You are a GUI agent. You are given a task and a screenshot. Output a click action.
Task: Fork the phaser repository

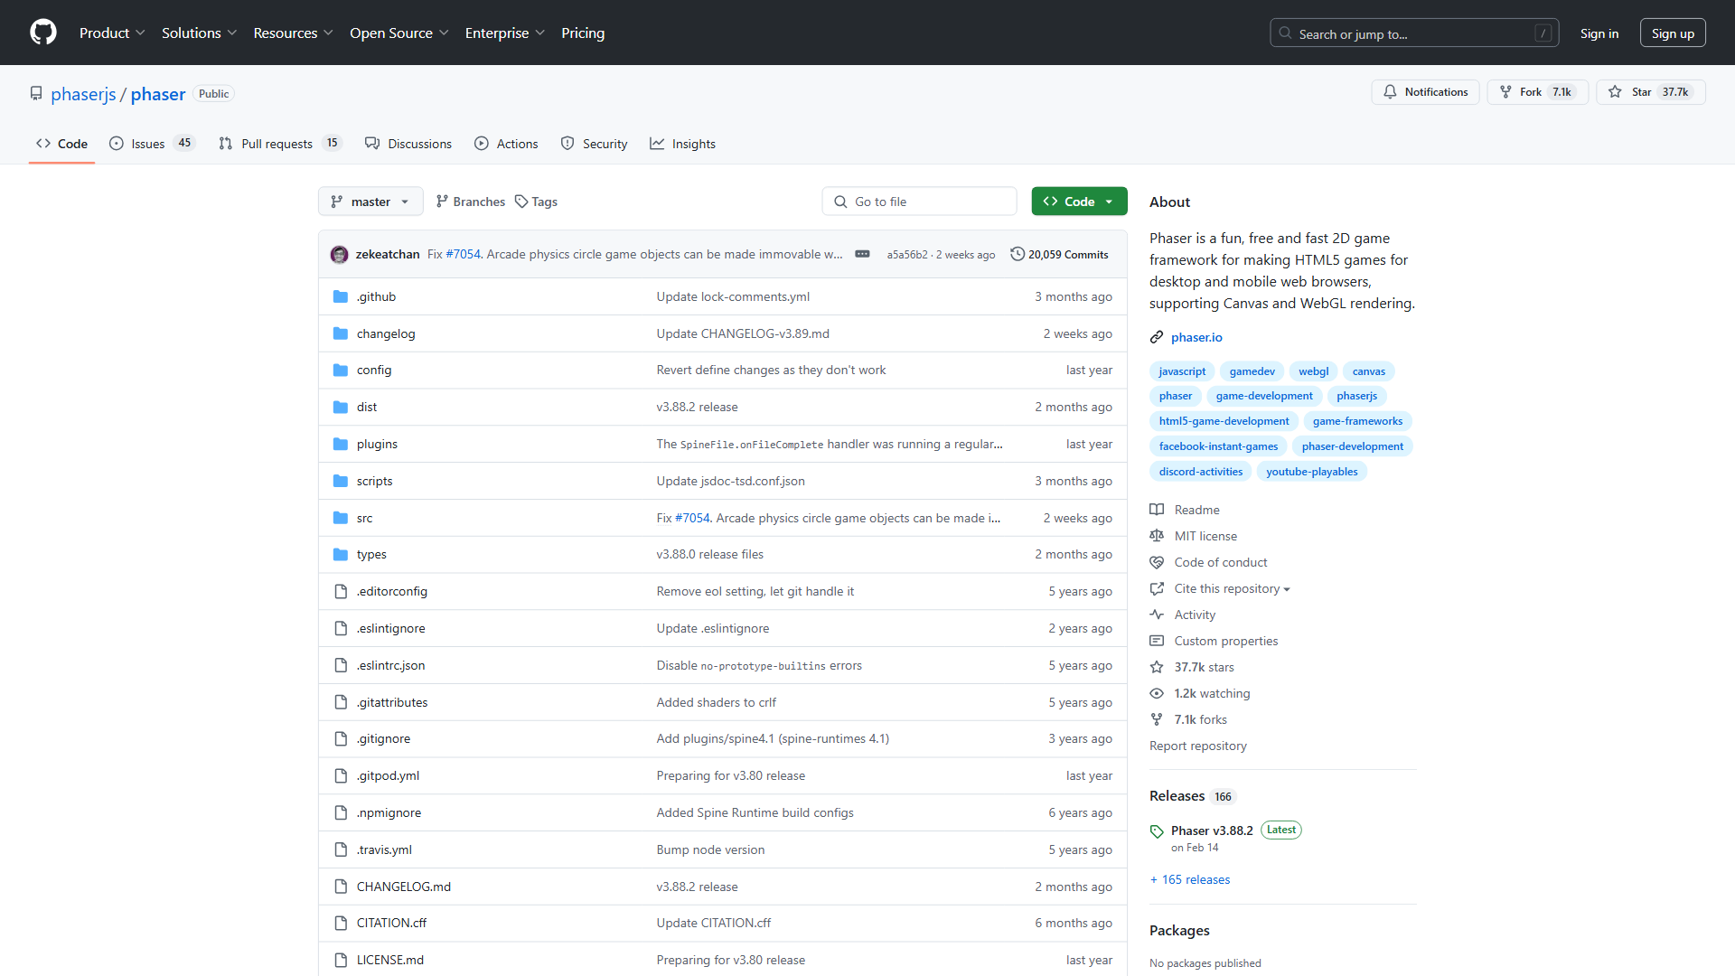click(1537, 92)
